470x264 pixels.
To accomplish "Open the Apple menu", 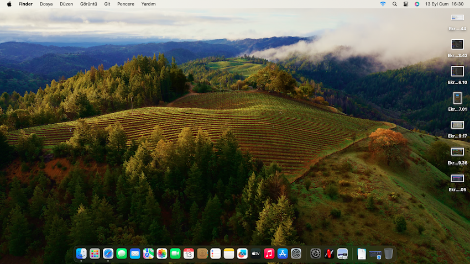I will pyautogui.click(x=9, y=4).
